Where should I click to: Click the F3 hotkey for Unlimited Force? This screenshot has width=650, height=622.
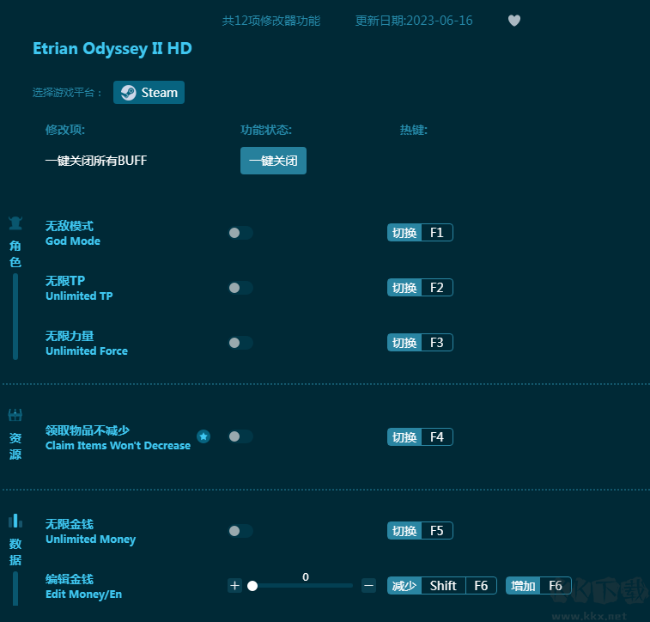tap(420, 343)
